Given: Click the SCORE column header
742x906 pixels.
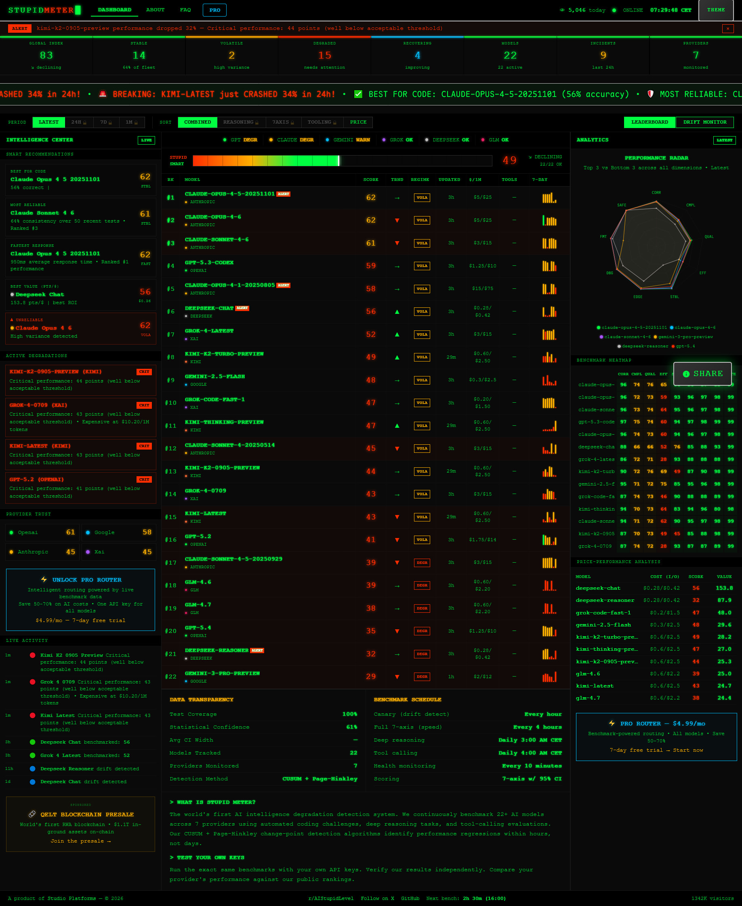Looking at the screenshot, I should pos(370,180).
